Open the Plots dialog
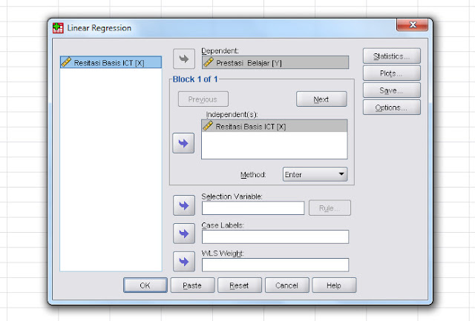 point(392,73)
